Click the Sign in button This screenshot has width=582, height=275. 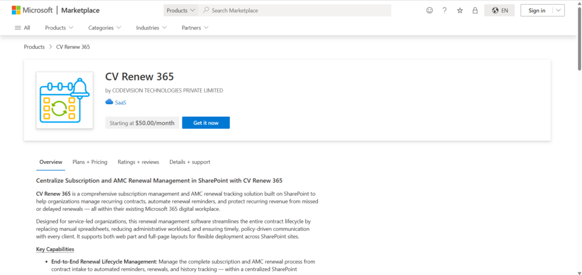(537, 10)
